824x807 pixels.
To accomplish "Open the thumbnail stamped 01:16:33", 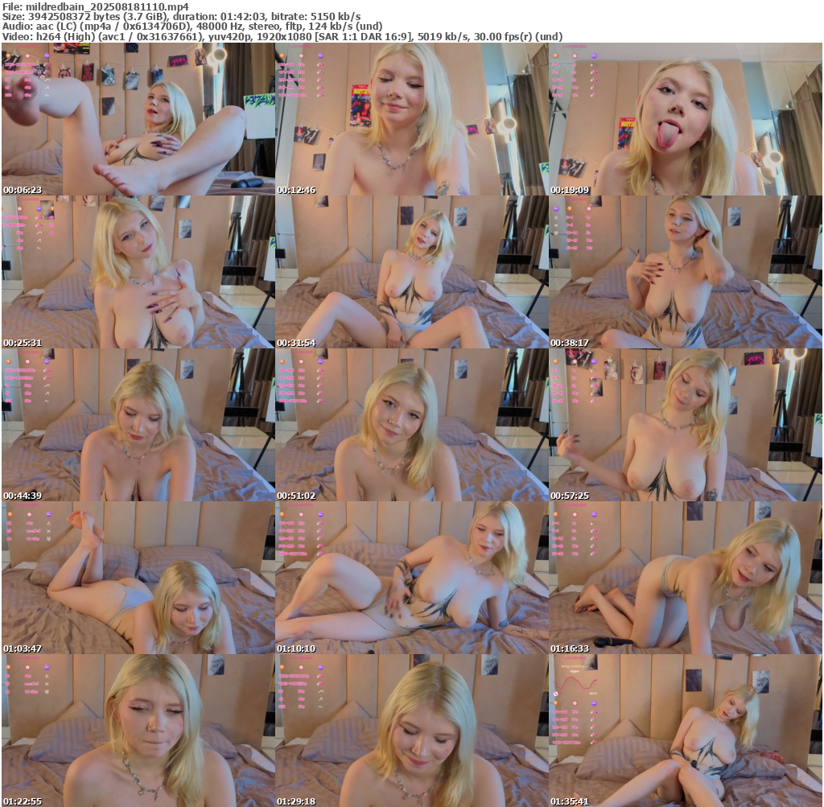I will pos(686,578).
